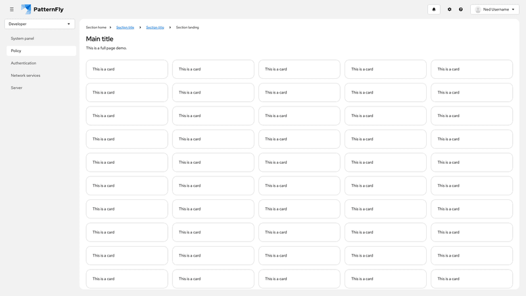
Task: Select the last card in top row
Action: tap(471, 69)
